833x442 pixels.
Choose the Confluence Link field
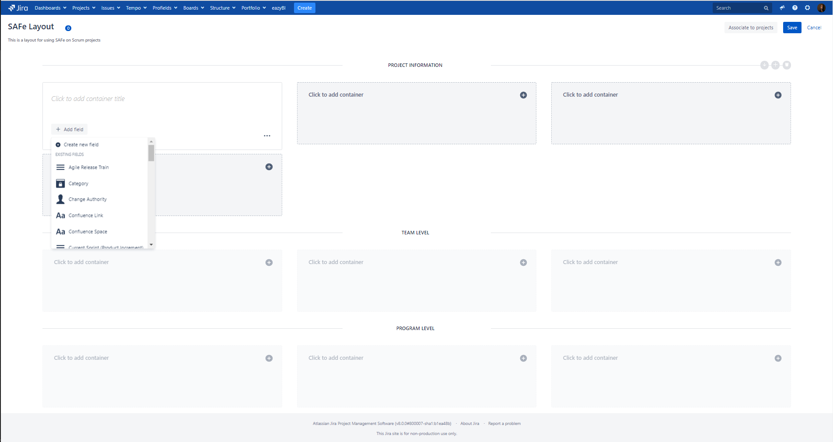pos(86,215)
